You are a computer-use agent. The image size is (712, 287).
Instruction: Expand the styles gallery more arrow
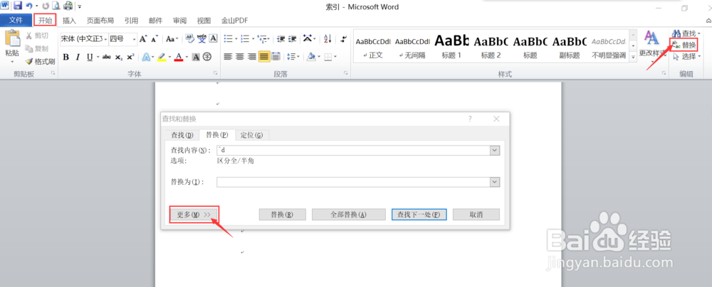pyautogui.click(x=632, y=58)
